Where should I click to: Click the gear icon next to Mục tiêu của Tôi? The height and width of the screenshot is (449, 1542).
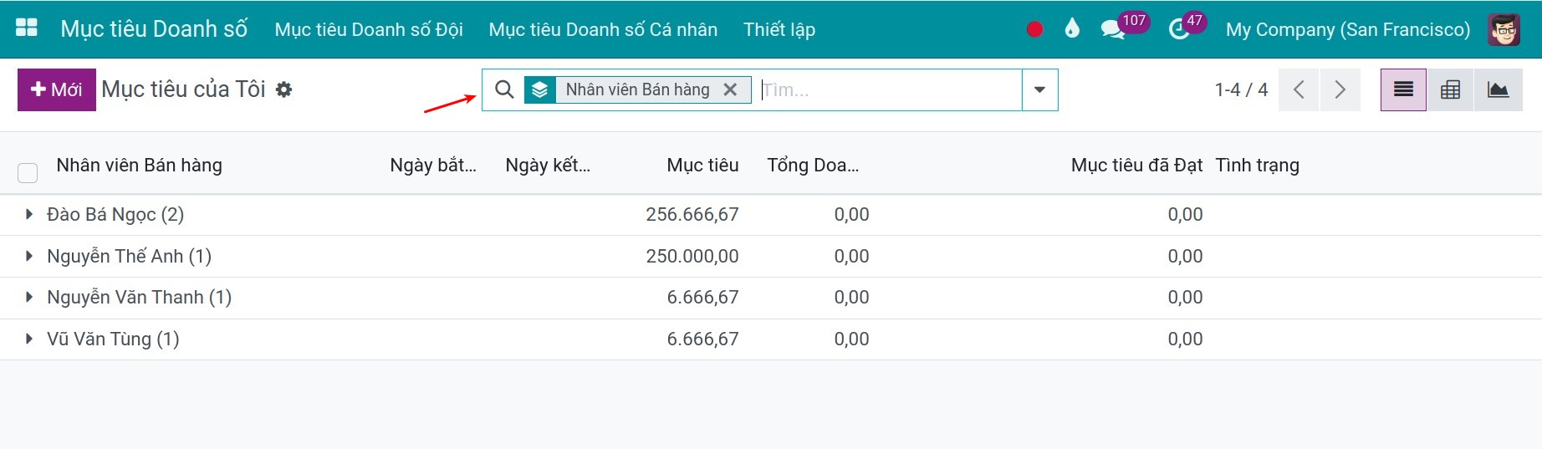[x=284, y=89]
